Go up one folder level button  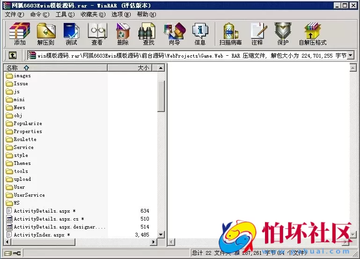[13, 55]
